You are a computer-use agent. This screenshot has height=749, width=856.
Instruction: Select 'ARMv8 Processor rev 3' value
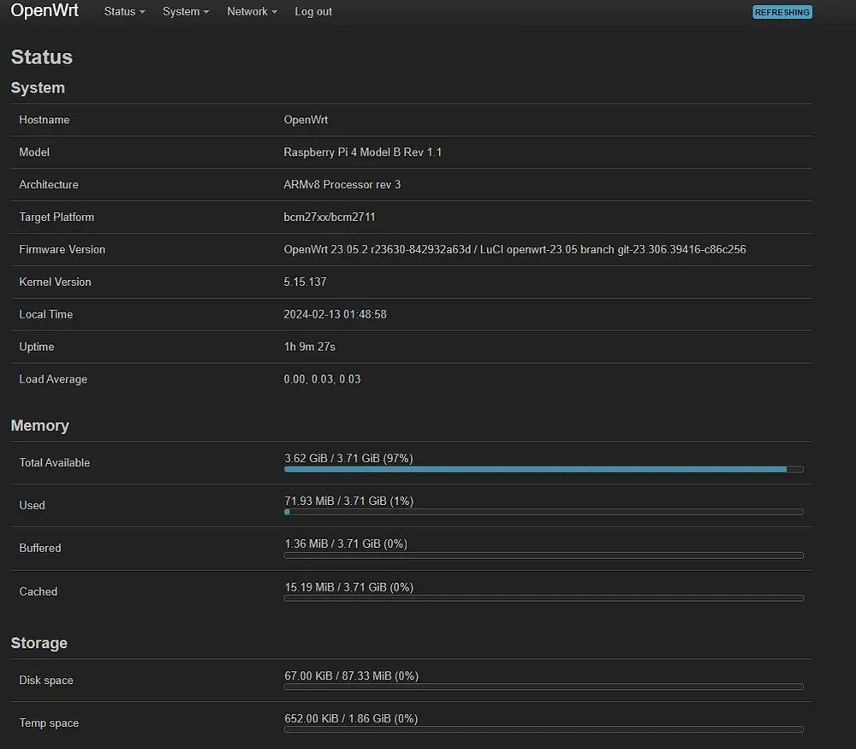pyautogui.click(x=342, y=185)
